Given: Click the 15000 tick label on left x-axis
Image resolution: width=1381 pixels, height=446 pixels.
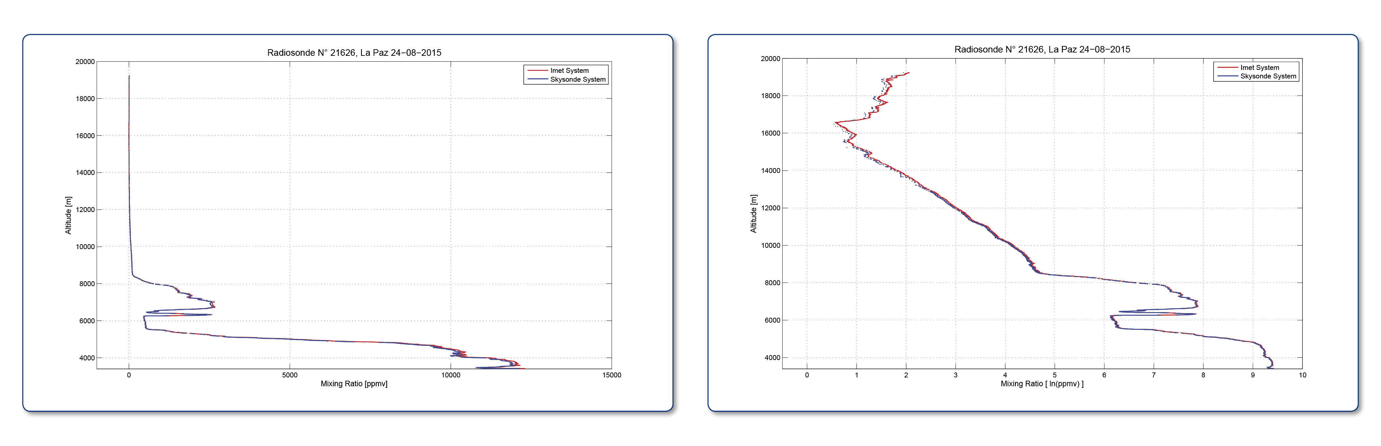Looking at the screenshot, I should pos(611,375).
